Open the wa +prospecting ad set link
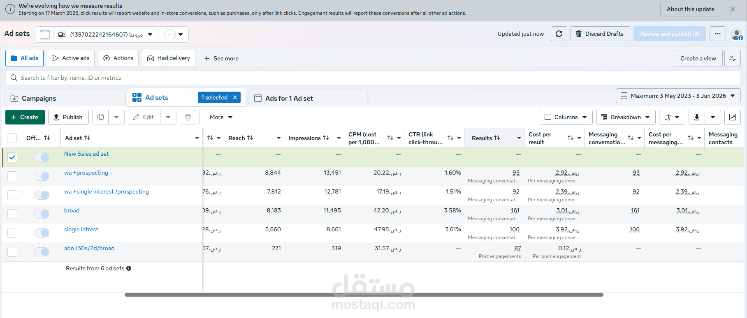 (88, 173)
